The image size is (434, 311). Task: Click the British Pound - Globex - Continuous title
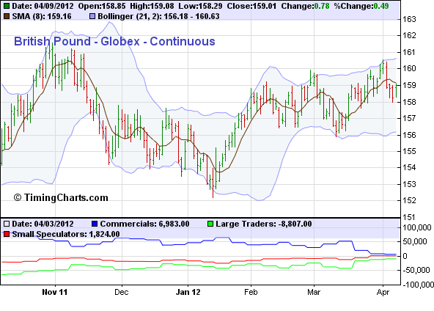(x=114, y=42)
